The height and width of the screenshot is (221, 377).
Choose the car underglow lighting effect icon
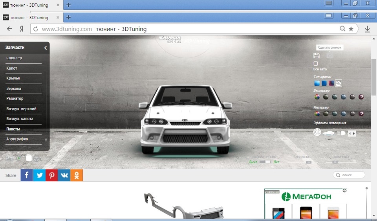pyautogui.click(x=329, y=133)
